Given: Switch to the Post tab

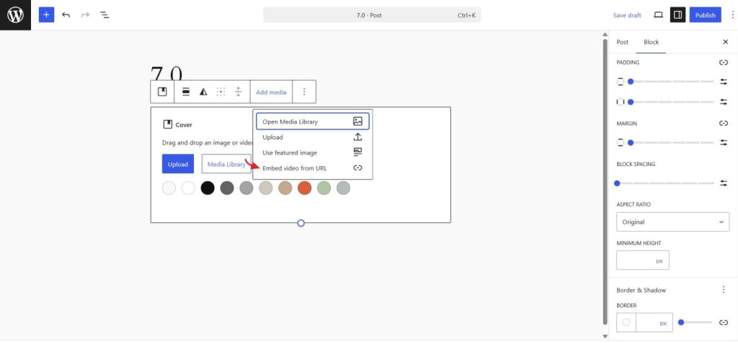Looking at the screenshot, I should pyautogui.click(x=623, y=42).
